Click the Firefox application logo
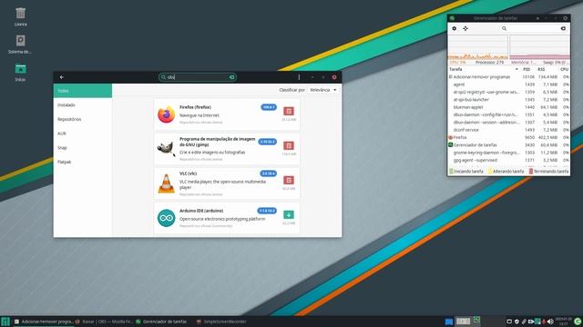Screen dimensions: 583x327 pyautogui.click(x=166, y=114)
